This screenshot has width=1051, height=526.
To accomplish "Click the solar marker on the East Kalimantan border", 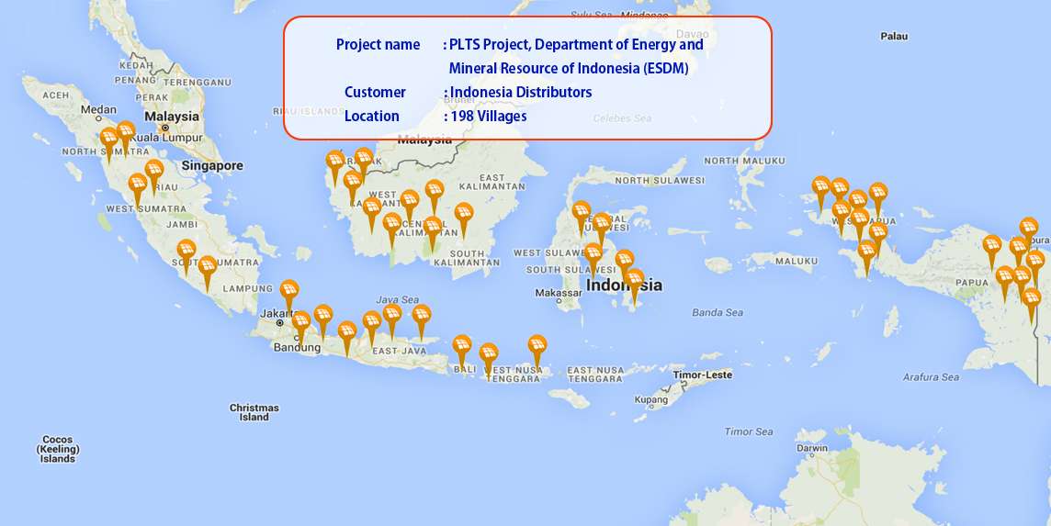I will pos(464,215).
